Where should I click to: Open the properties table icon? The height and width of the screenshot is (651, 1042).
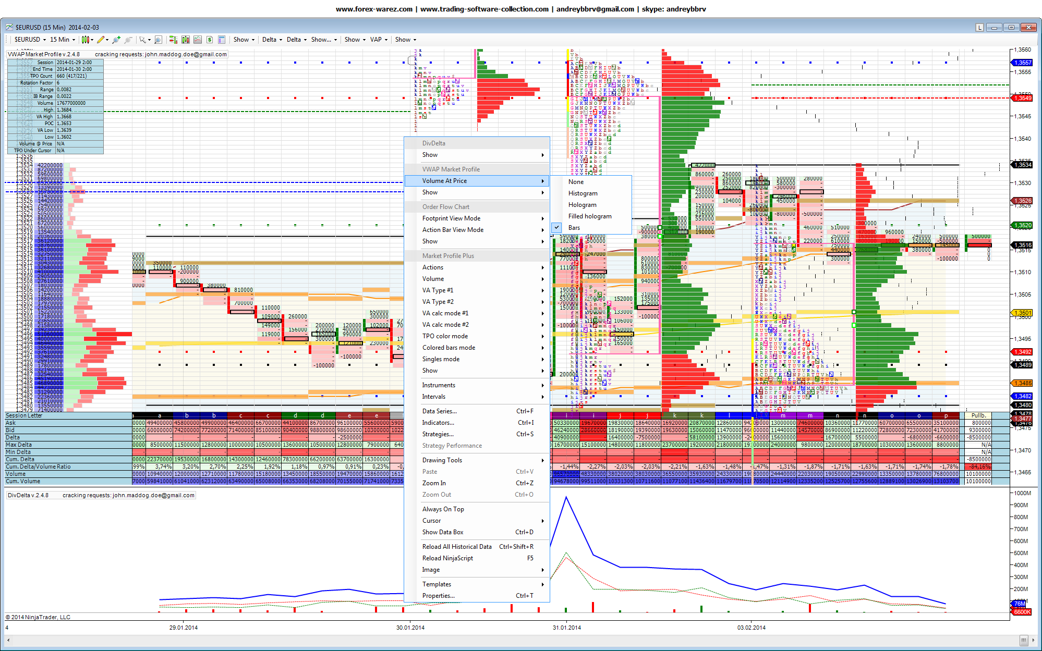coord(222,40)
